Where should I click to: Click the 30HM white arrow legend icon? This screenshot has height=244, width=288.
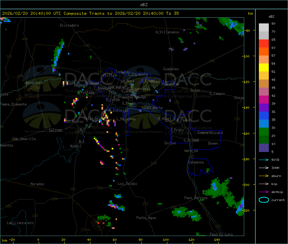[264, 168]
